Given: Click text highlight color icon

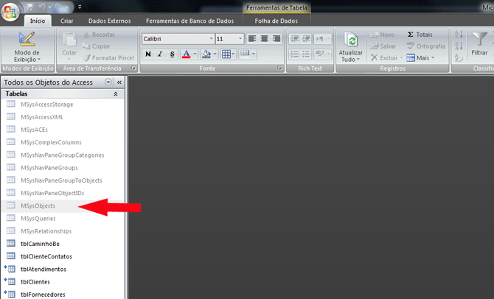Looking at the screenshot, I should [323, 54].
